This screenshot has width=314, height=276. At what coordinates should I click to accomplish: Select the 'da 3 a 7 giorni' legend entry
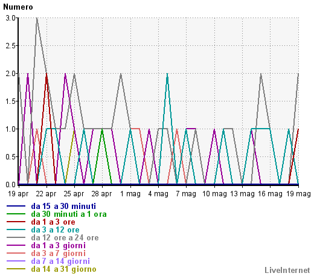click(59, 254)
